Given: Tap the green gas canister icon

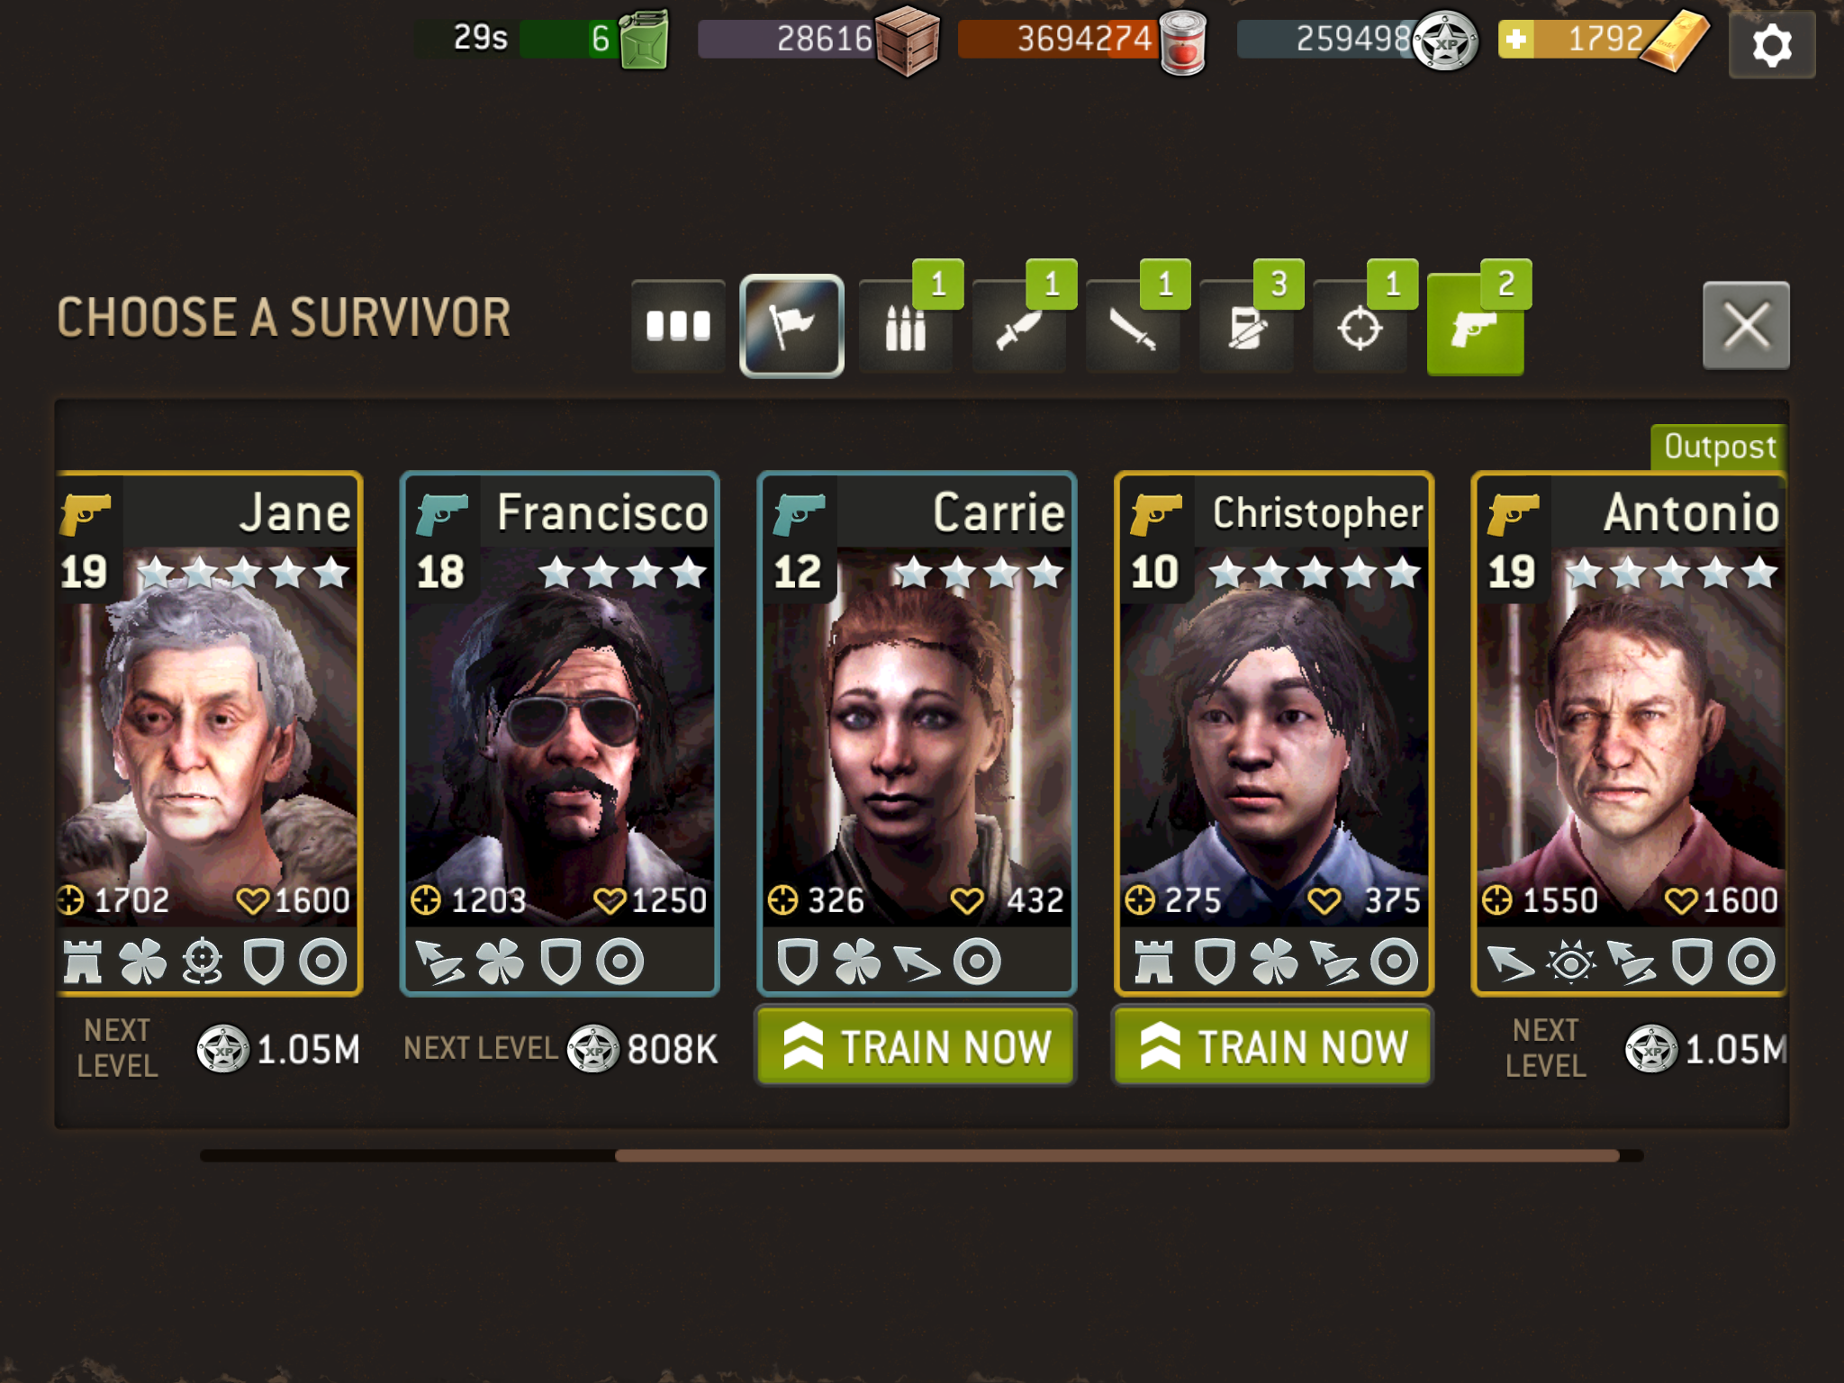Looking at the screenshot, I should pos(645,40).
